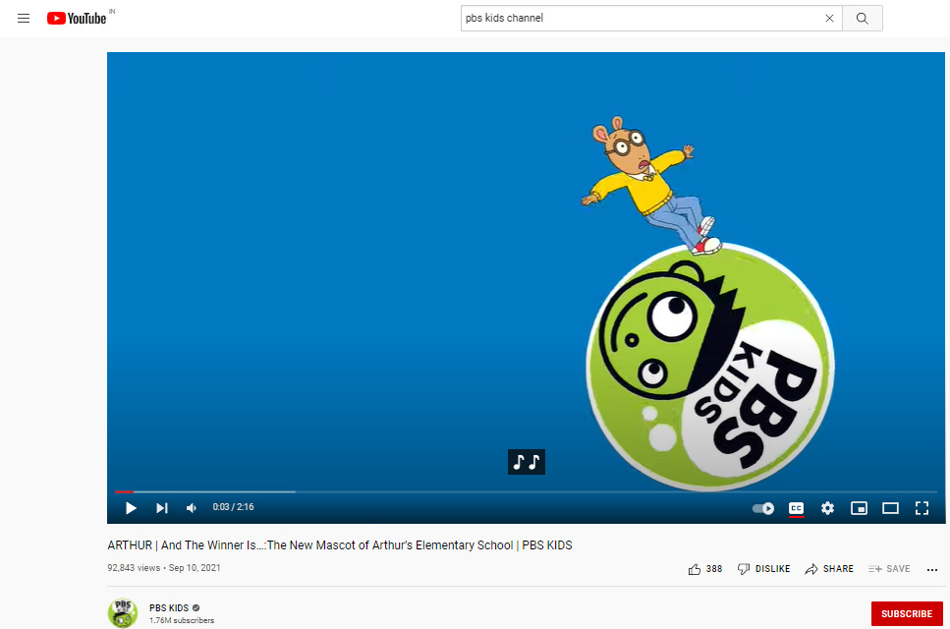Share this video
The image size is (950, 629).
pos(829,568)
